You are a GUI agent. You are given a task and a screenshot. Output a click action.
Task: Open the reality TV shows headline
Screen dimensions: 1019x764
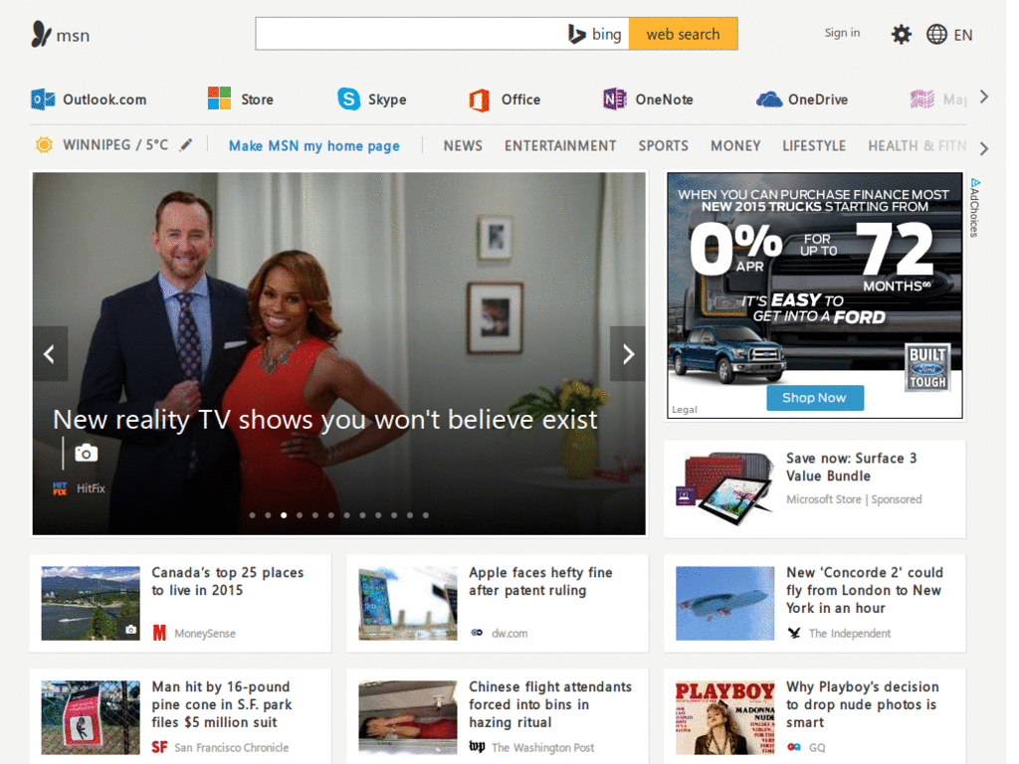[325, 420]
